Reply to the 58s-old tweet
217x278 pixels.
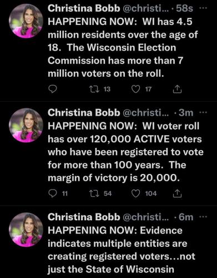coord(53,89)
